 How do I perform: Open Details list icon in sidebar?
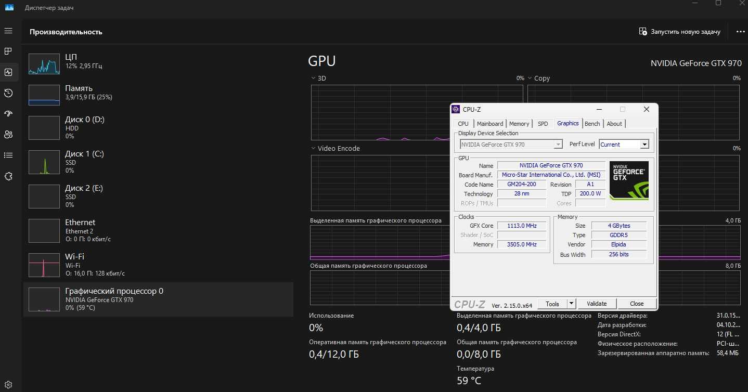(8, 155)
